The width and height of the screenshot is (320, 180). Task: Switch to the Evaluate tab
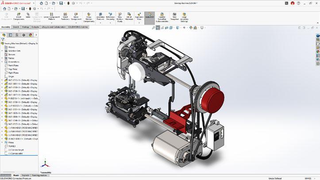pos(35,27)
